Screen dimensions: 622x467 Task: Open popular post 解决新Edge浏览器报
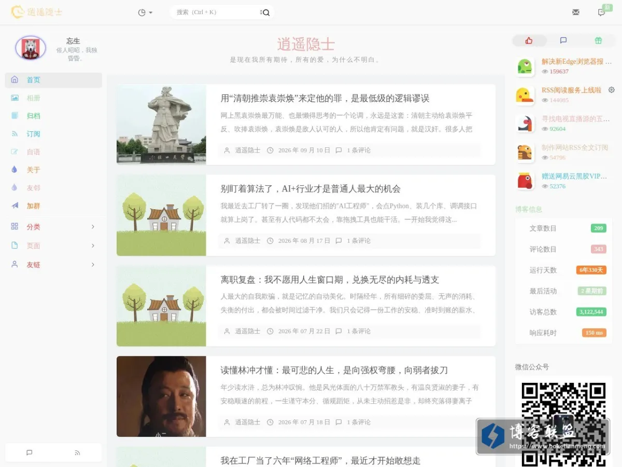point(576,62)
